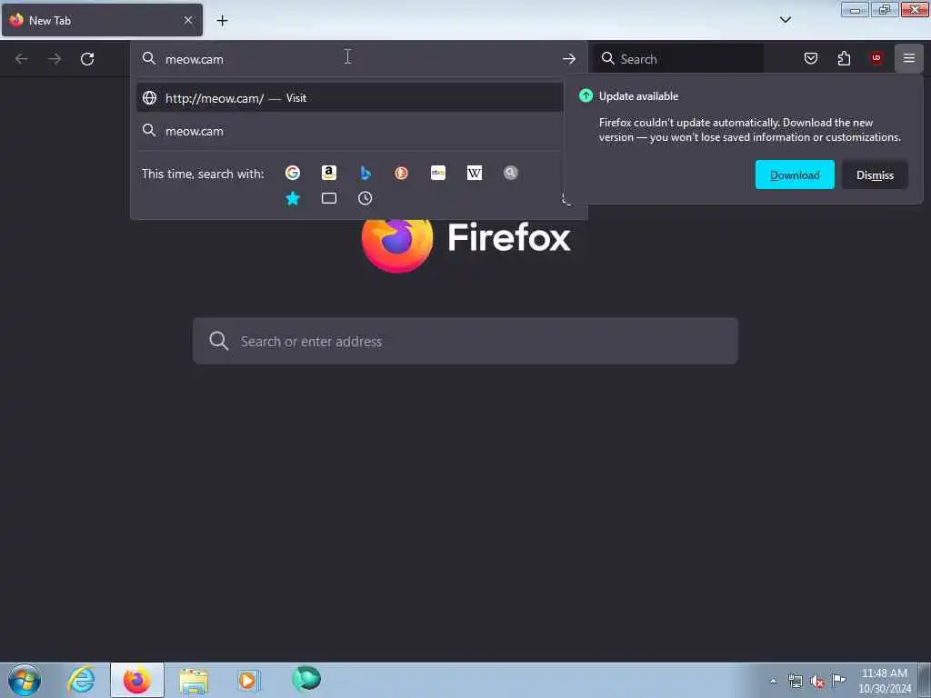Go back one page

22,59
